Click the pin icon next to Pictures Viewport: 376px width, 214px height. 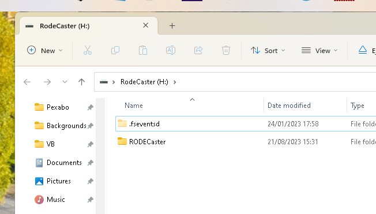(91, 181)
